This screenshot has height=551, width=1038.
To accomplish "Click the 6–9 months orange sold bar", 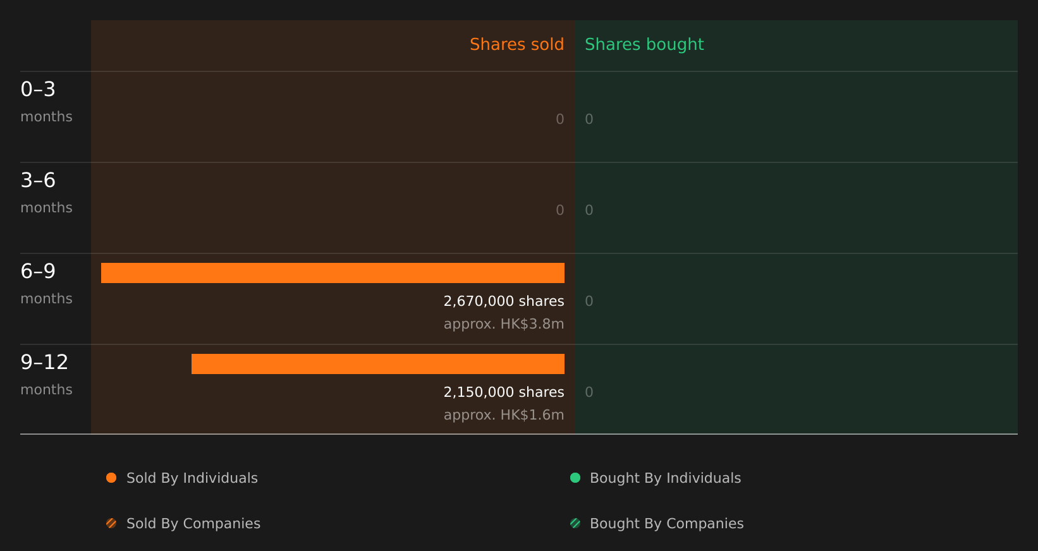I will point(333,273).
